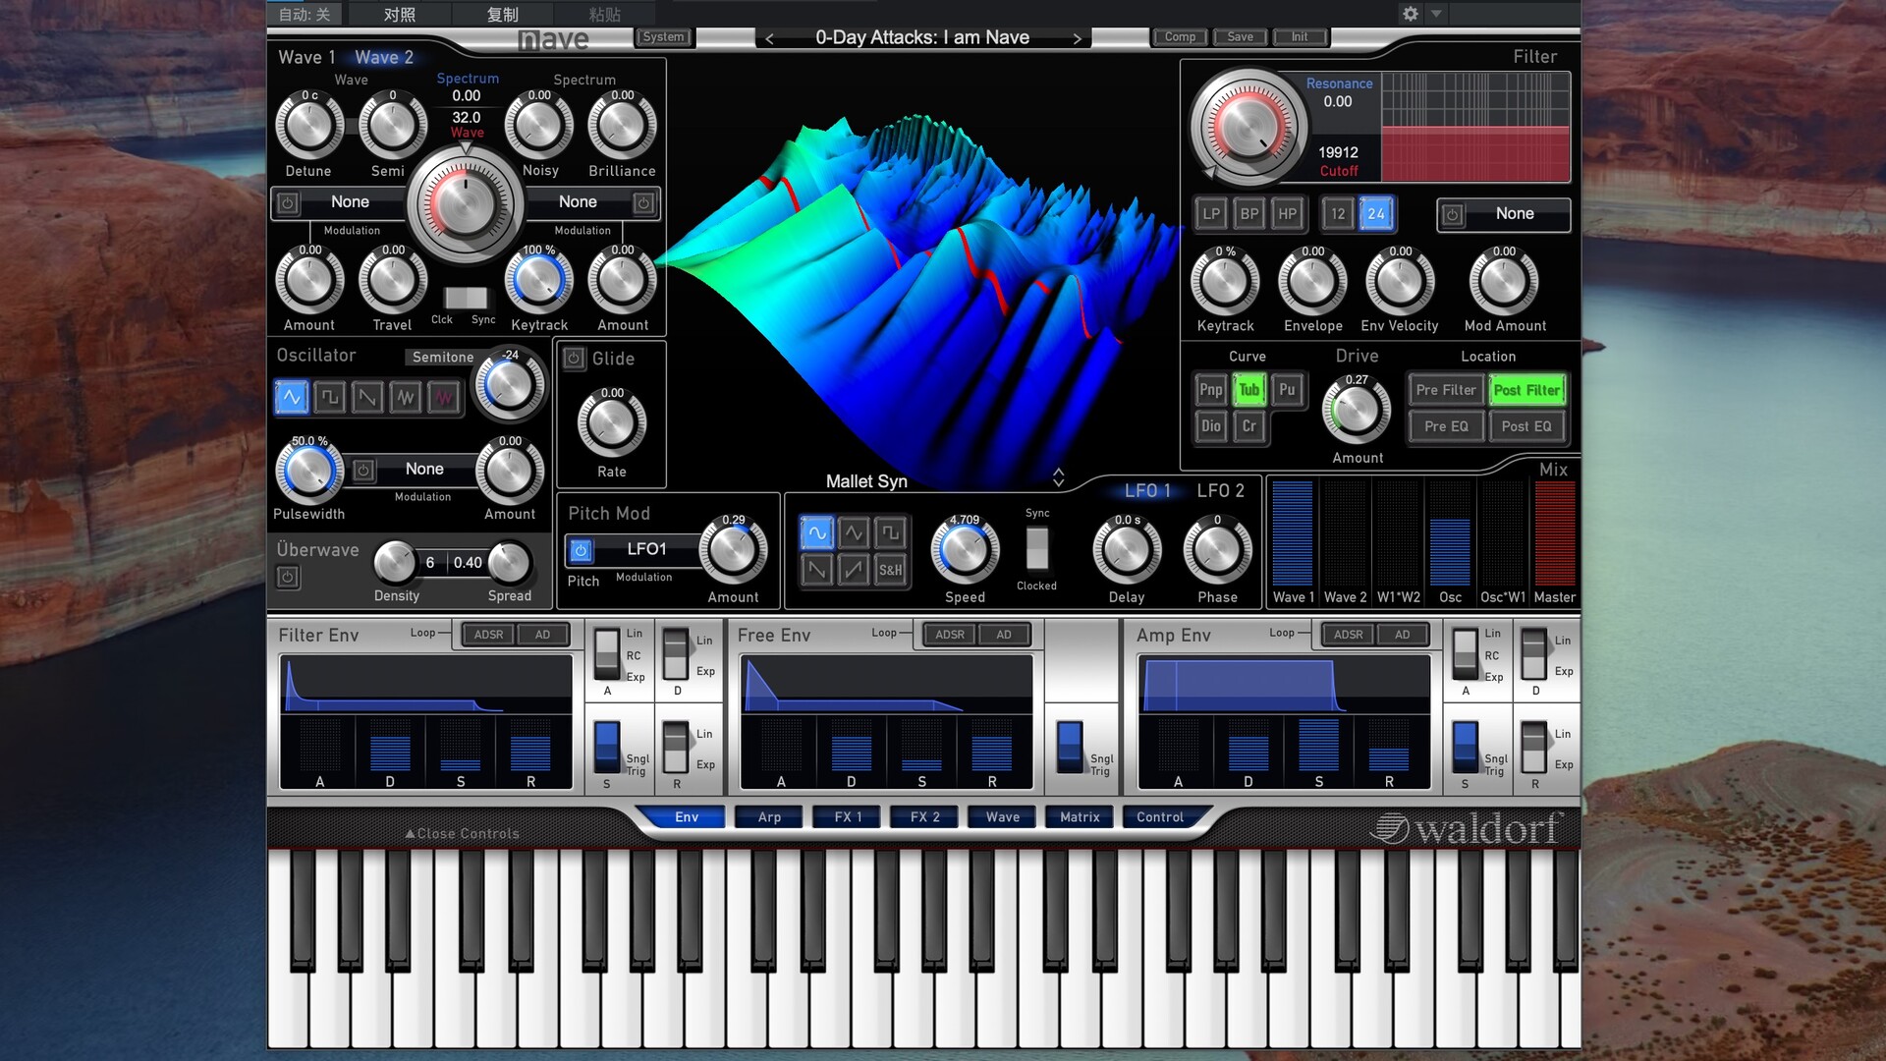Select the LP filter type
The height and width of the screenshot is (1061, 1886).
coord(1211,213)
